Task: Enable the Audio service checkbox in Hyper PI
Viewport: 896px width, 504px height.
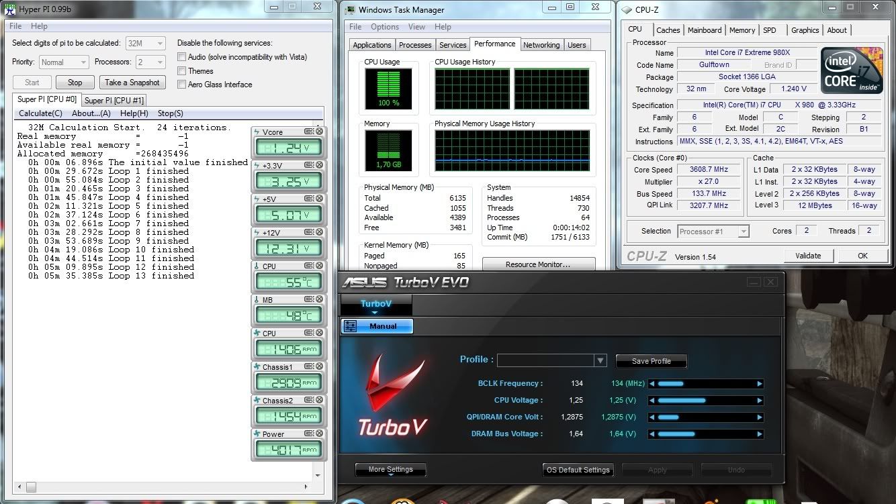Action: coord(182,57)
